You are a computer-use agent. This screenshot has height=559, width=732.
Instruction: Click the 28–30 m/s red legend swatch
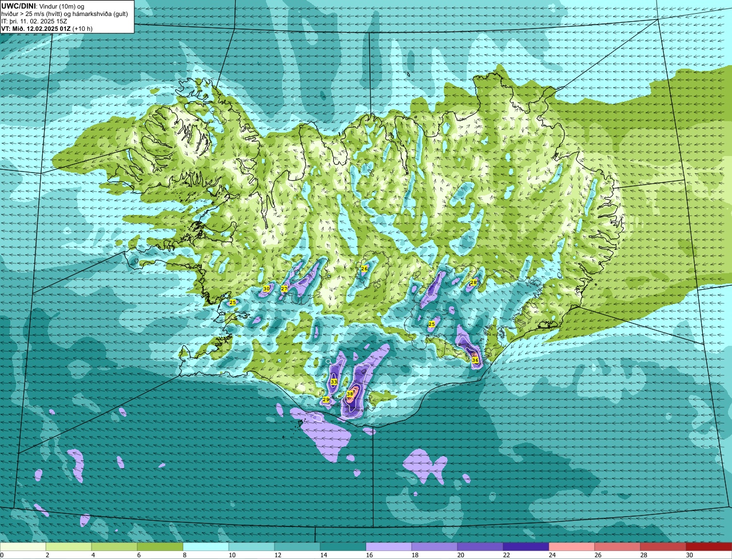(663, 546)
